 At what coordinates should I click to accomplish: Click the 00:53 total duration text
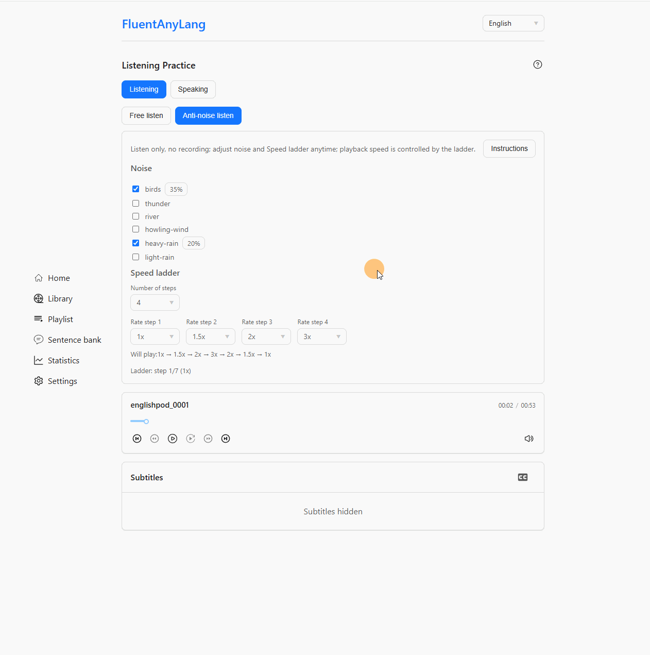528,406
